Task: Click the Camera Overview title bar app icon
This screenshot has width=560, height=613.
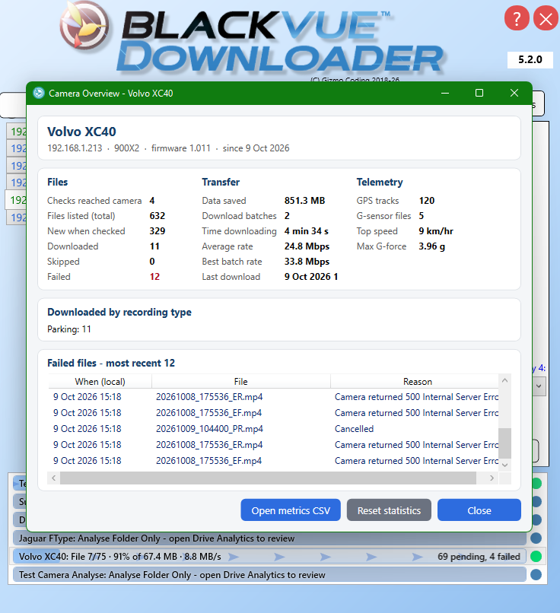Action: (38, 93)
